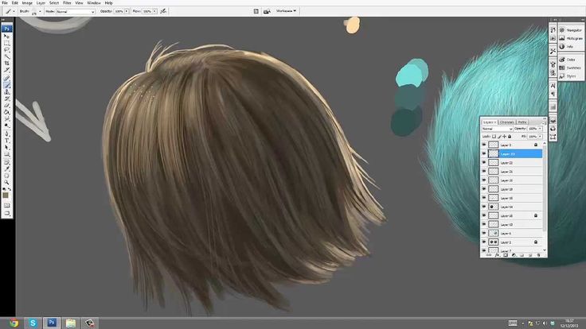Open the File Explorer folder in the taskbar
586x329 pixels.
[70, 323]
